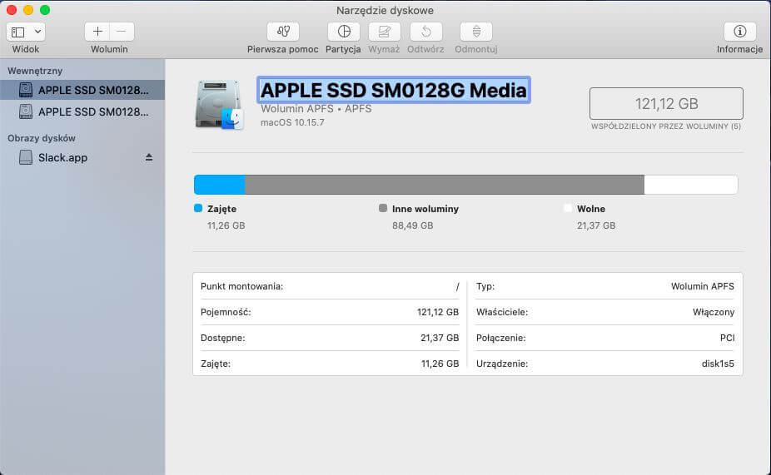Maximize window with the green button
Image resolution: width=771 pixels, height=475 pixels.
pos(45,10)
